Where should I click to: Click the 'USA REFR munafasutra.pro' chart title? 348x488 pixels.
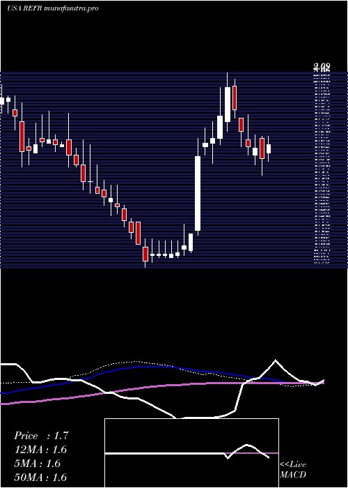pos(53,8)
